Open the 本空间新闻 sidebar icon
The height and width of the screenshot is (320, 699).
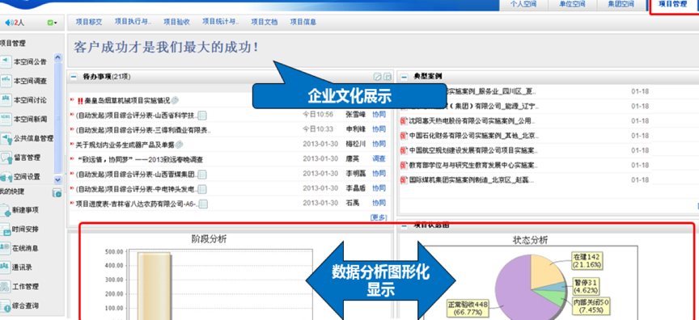(x=6, y=120)
